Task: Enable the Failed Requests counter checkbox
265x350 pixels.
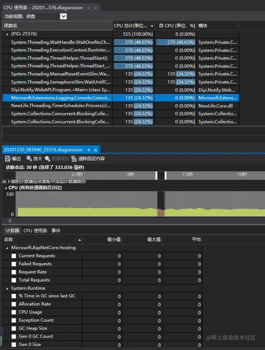Action: point(14,264)
